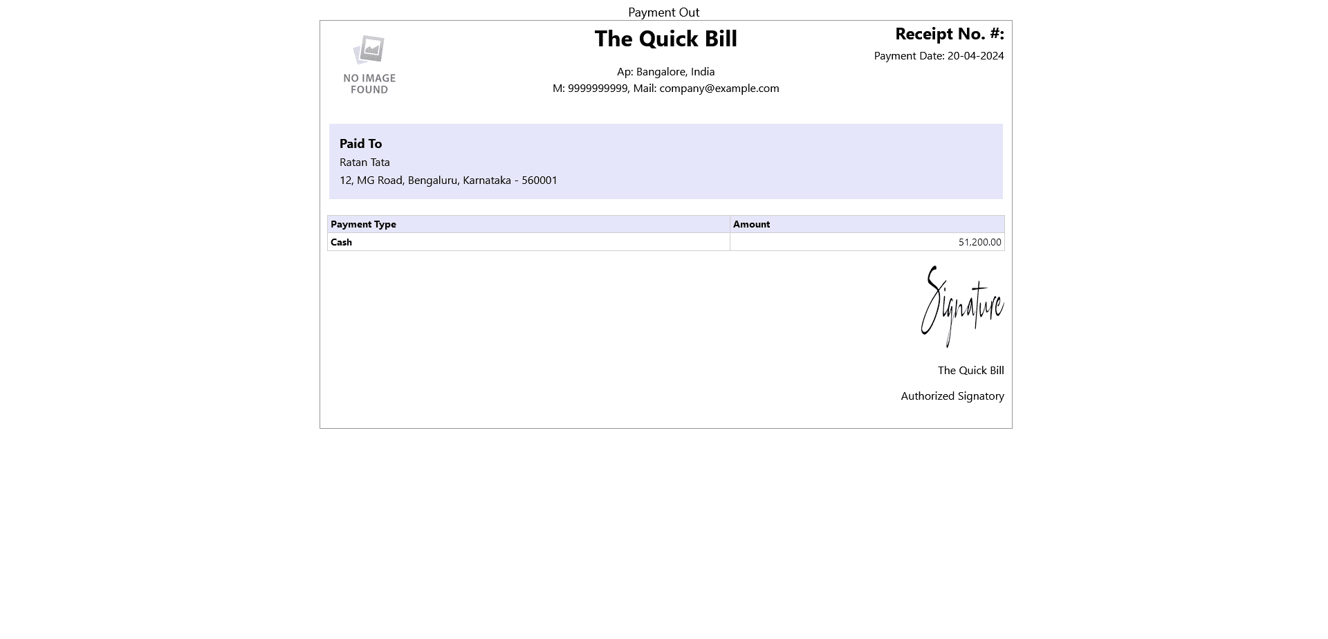Screen dimensions: 1328x639
Task: Click the Ap: Bangalore, India address line
Action: (x=665, y=72)
